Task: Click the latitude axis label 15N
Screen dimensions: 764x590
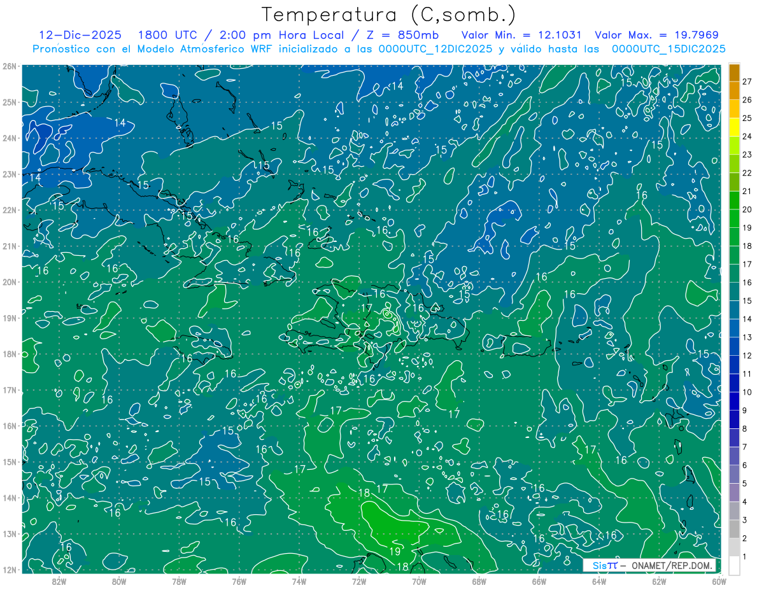Action: coord(10,462)
